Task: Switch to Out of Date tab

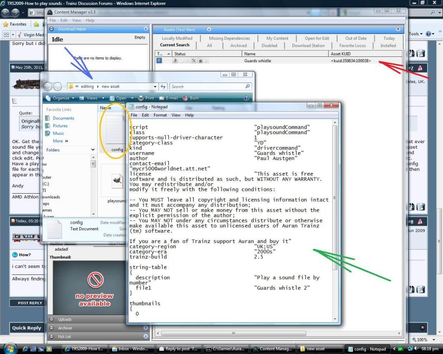Action: 356,38
